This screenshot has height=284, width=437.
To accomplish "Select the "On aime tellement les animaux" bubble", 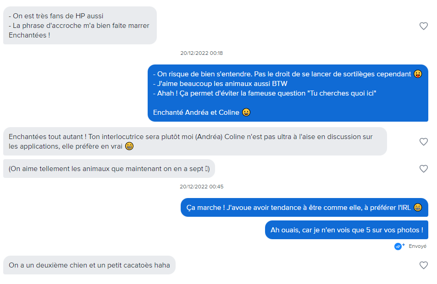I will pos(109,169).
